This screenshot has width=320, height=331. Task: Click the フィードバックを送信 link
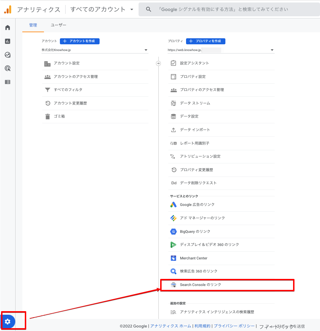[282, 326]
